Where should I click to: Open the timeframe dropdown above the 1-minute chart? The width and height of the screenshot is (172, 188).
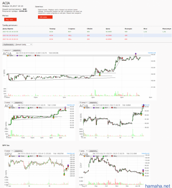[7, 50]
